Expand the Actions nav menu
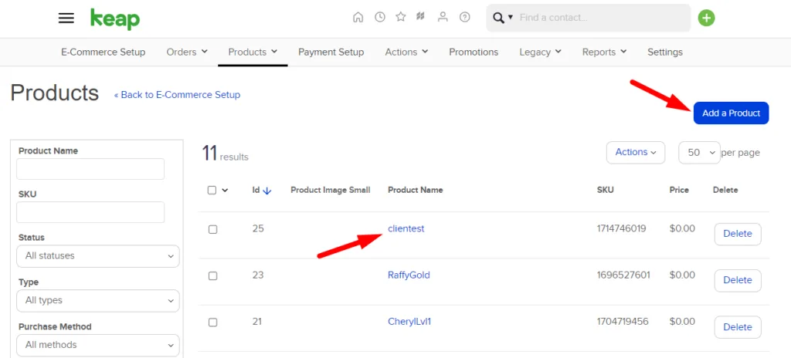 406,52
